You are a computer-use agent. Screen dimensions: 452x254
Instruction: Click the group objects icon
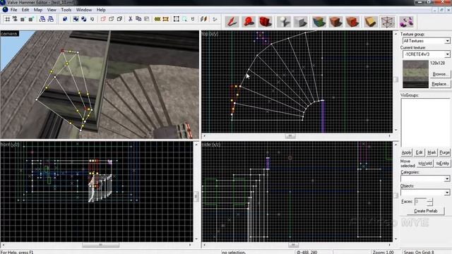[76, 19]
